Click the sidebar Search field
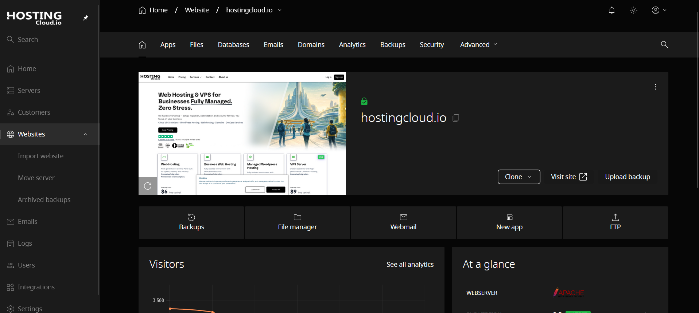 tap(28, 39)
